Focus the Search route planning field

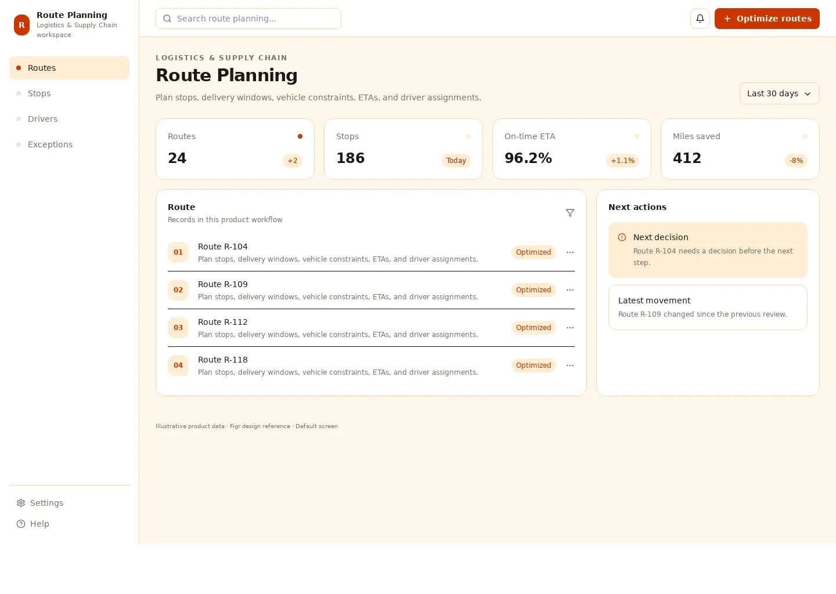[248, 19]
